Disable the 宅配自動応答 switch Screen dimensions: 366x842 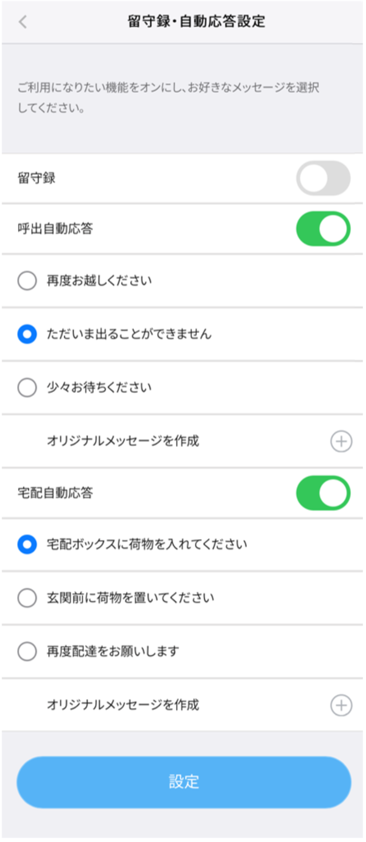click(323, 493)
